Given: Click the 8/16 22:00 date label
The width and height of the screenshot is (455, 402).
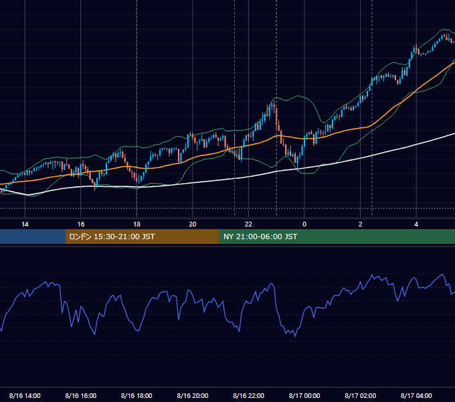Looking at the screenshot, I should [x=248, y=395].
